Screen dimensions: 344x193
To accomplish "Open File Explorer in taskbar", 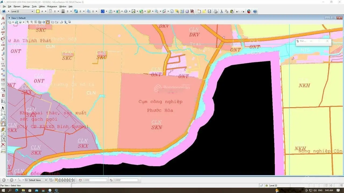I will click(x=23, y=190).
